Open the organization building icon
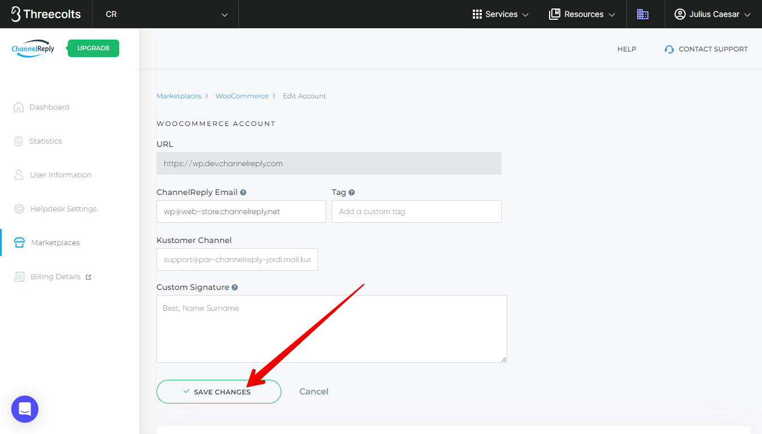This screenshot has height=434, width=762. coord(642,14)
